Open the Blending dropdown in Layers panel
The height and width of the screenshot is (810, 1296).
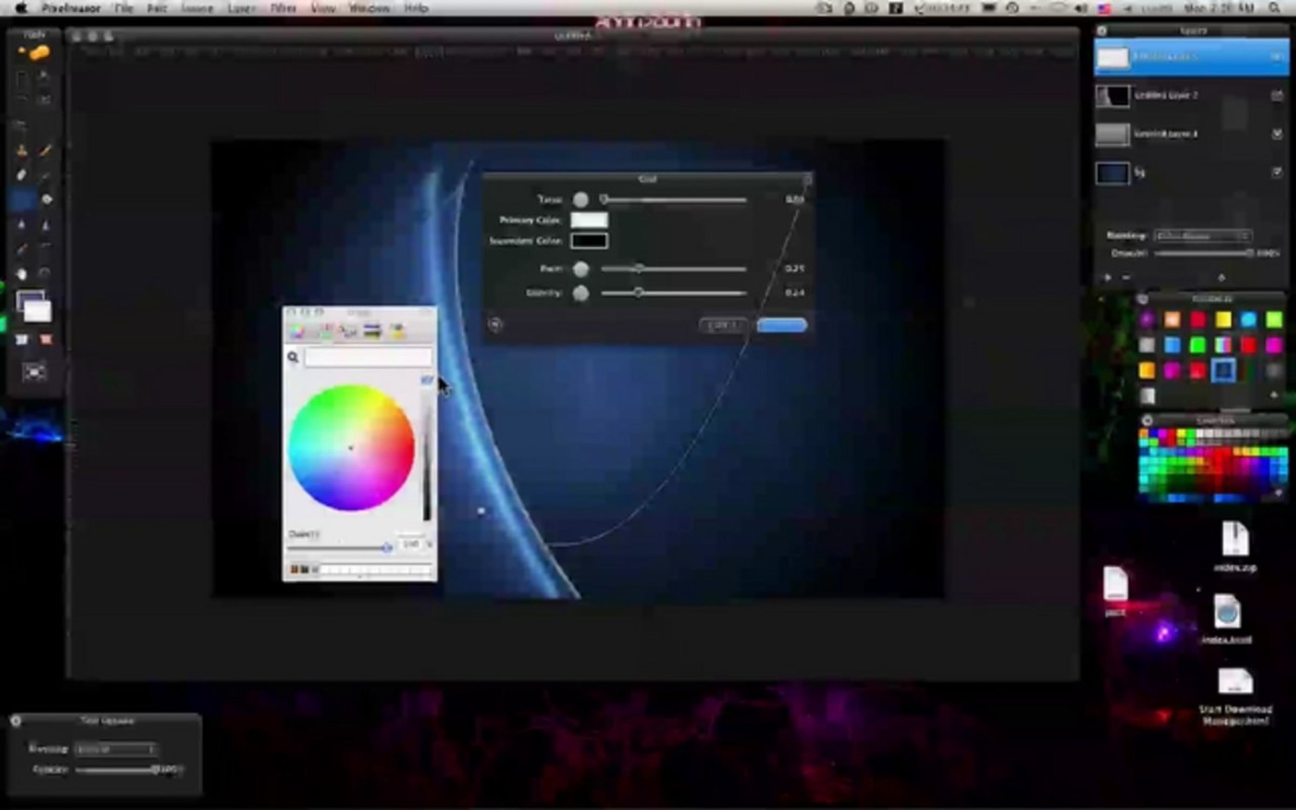pos(1202,236)
